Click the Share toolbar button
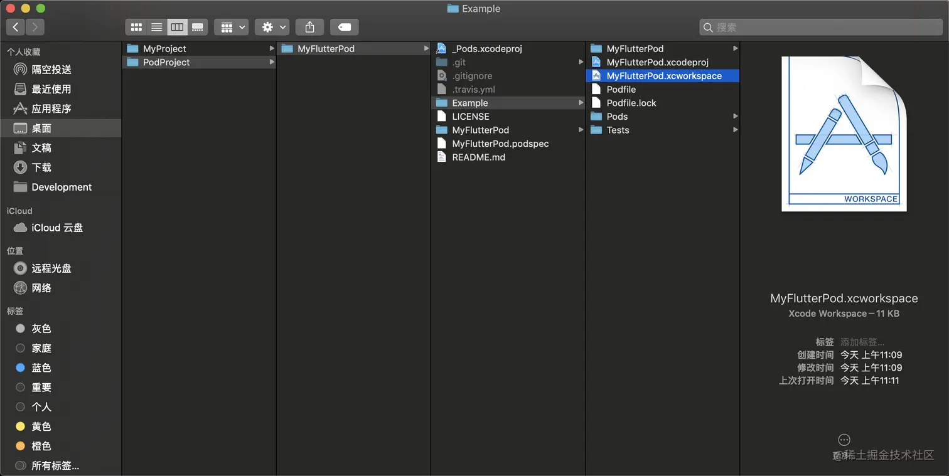Viewport: 949px width, 476px height. coord(309,27)
